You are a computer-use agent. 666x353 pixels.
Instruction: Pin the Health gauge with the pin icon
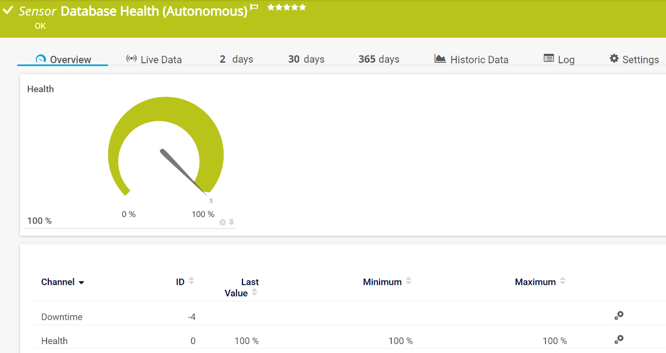pos(231,222)
